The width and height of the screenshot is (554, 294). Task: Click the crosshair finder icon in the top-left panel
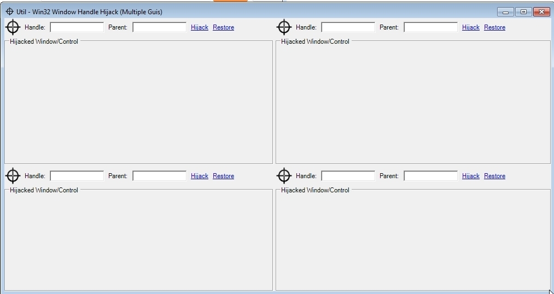(x=13, y=27)
